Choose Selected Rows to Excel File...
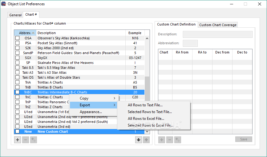 (x=151, y=125)
